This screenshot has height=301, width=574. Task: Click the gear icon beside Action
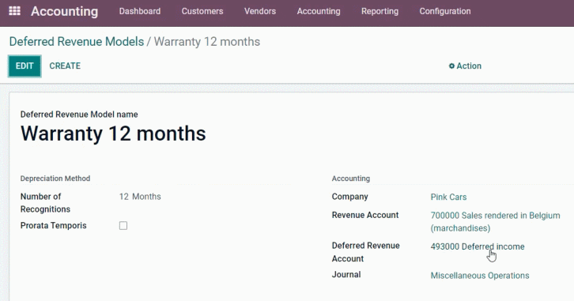click(451, 66)
